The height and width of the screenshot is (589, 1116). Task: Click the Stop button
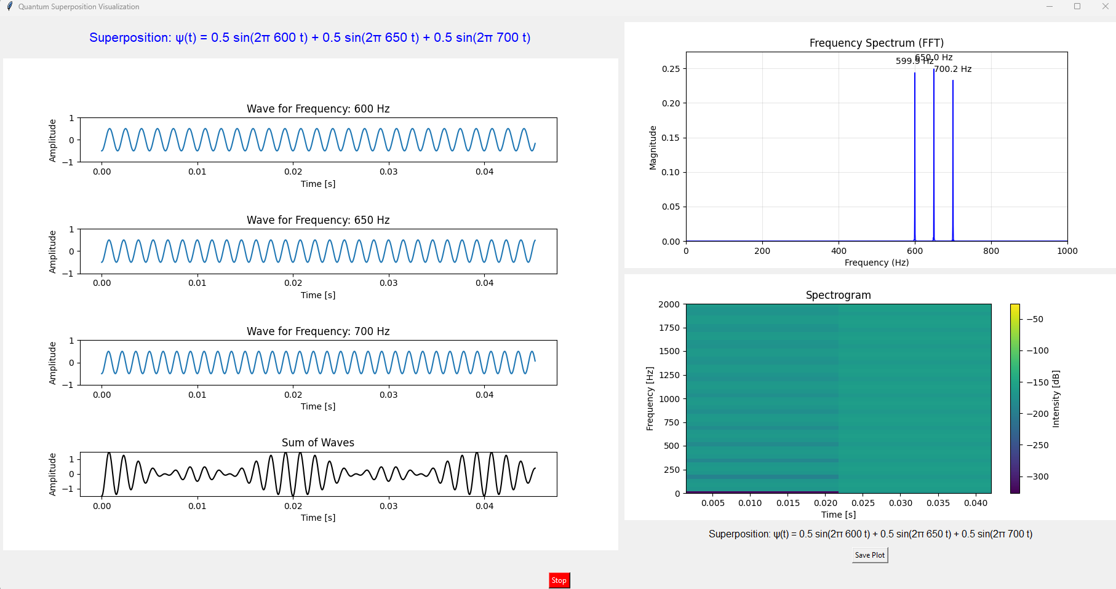point(558,580)
